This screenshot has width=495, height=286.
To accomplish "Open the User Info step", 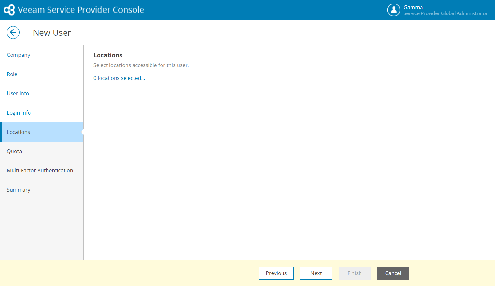I will tap(42, 93).
